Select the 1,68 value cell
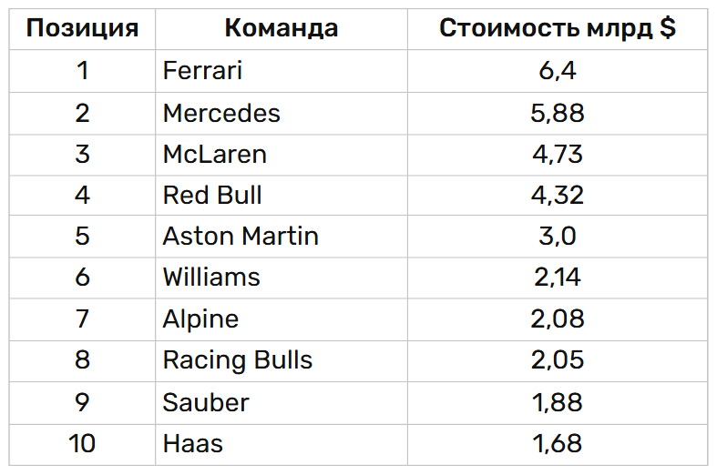Viewport: 717px width, 475px height. [x=557, y=444]
